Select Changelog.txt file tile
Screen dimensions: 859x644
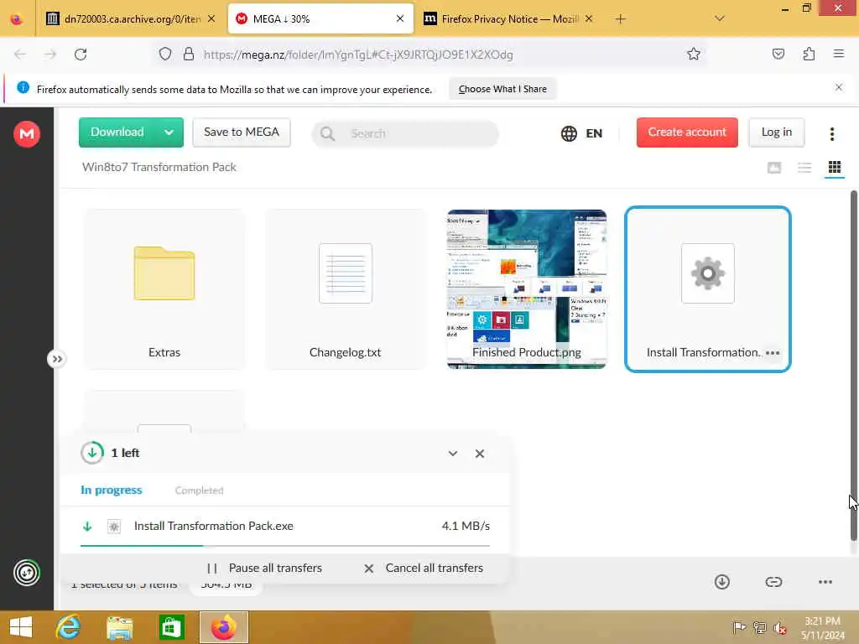[345, 289]
